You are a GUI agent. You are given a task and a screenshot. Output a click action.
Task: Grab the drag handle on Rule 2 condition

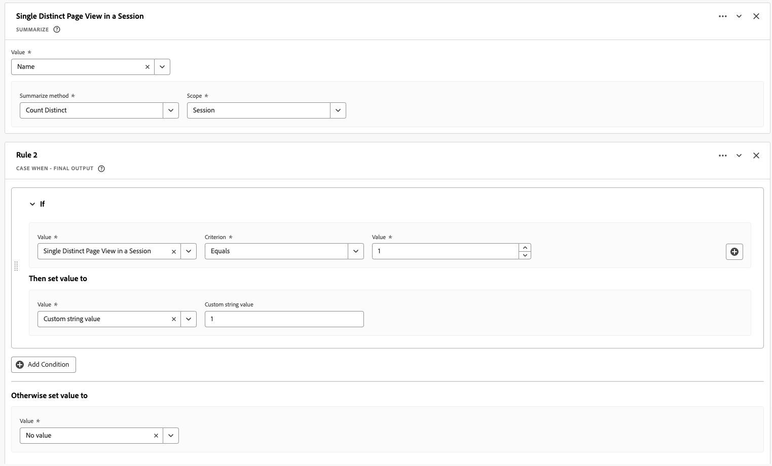pyautogui.click(x=16, y=265)
